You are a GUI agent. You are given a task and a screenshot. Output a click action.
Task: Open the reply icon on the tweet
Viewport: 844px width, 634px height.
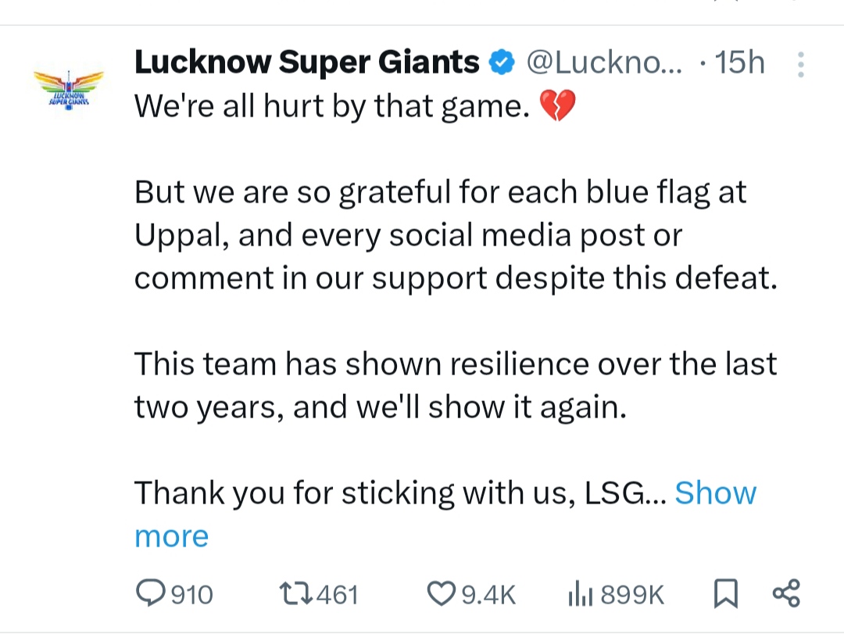point(150,593)
